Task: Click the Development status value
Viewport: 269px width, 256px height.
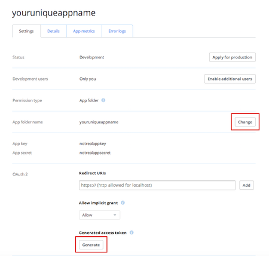Action: click(x=91, y=57)
